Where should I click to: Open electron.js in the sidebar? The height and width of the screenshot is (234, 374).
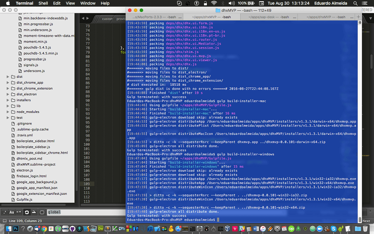click(x=25, y=170)
